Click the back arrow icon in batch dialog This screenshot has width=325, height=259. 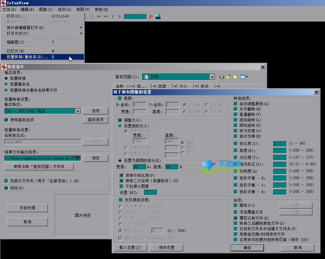click(222, 77)
